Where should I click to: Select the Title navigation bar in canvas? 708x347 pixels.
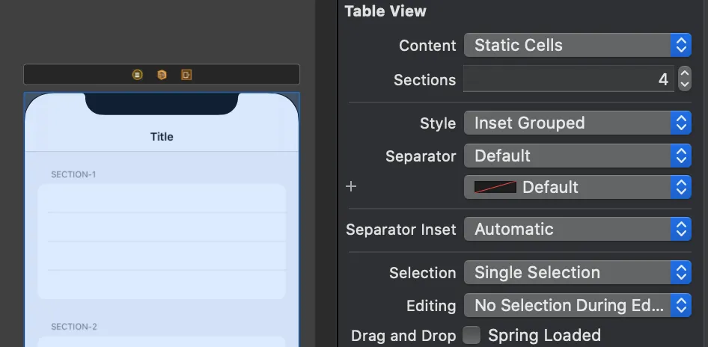pyautogui.click(x=162, y=137)
